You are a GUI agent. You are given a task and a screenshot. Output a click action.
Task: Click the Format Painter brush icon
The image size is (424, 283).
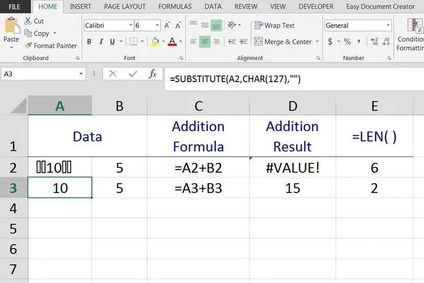(28, 46)
